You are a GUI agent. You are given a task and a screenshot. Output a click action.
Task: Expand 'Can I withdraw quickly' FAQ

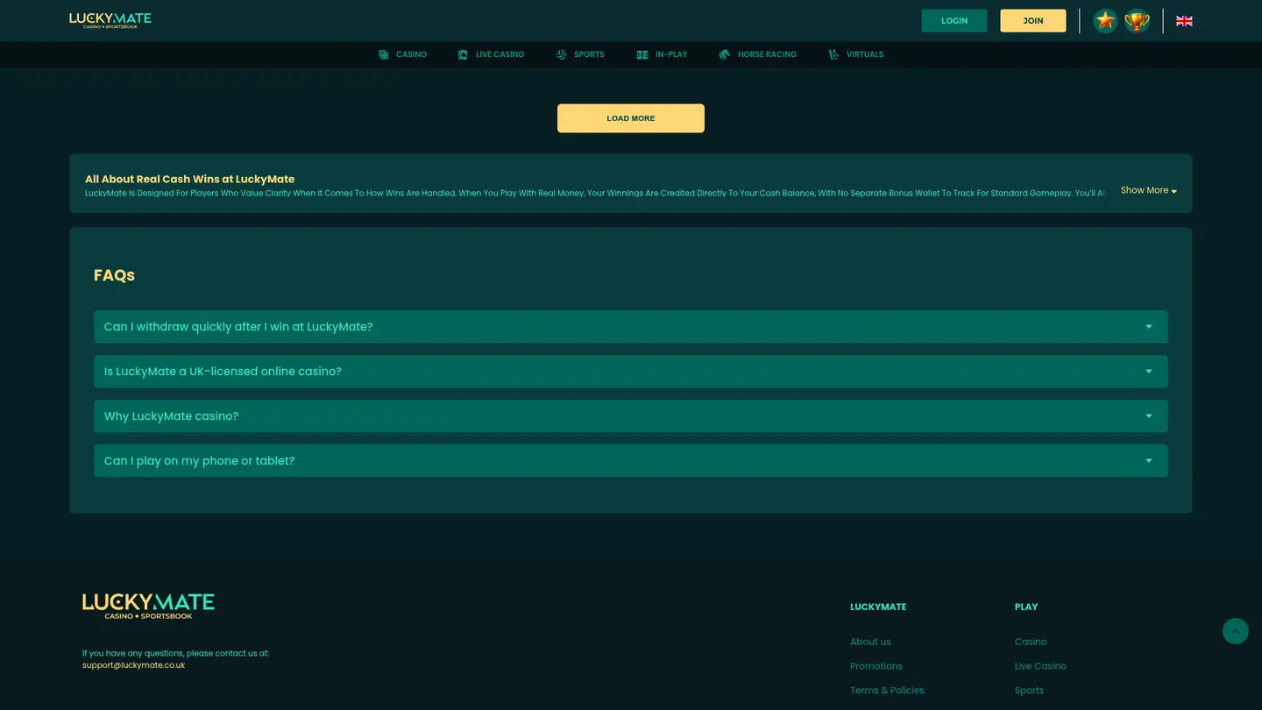[x=631, y=327]
